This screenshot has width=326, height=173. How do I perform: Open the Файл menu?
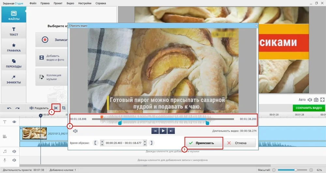pyautogui.click(x=33, y=3)
